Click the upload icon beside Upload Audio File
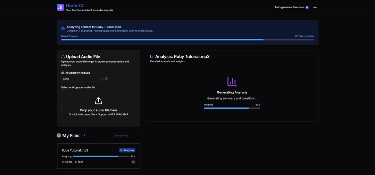This screenshot has height=175, width=375. pyautogui.click(x=63, y=57)
